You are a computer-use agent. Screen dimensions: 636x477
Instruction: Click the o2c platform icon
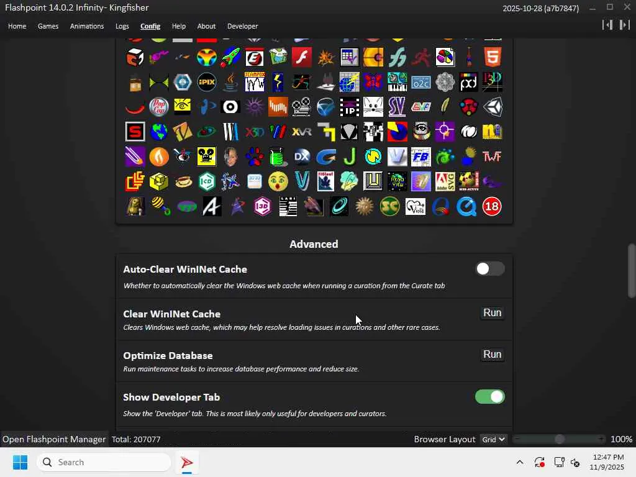click(x=421, y=82)
